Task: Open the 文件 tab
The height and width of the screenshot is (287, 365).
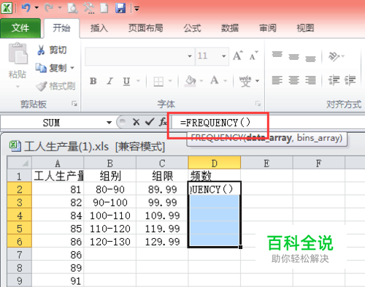Action: click(x=20, y=28)
